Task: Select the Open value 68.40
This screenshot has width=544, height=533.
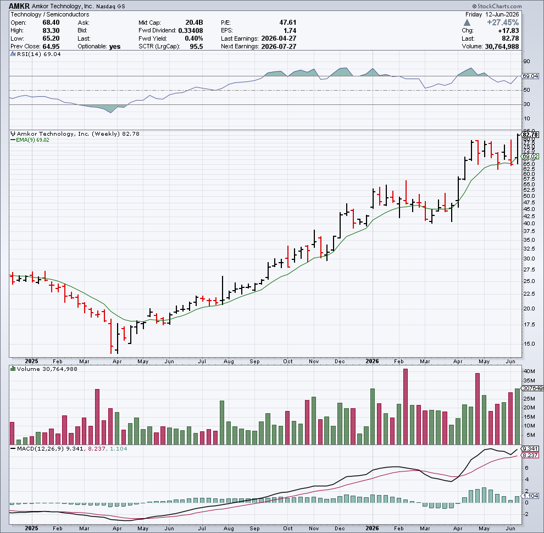Action: (x=51, y=23)
